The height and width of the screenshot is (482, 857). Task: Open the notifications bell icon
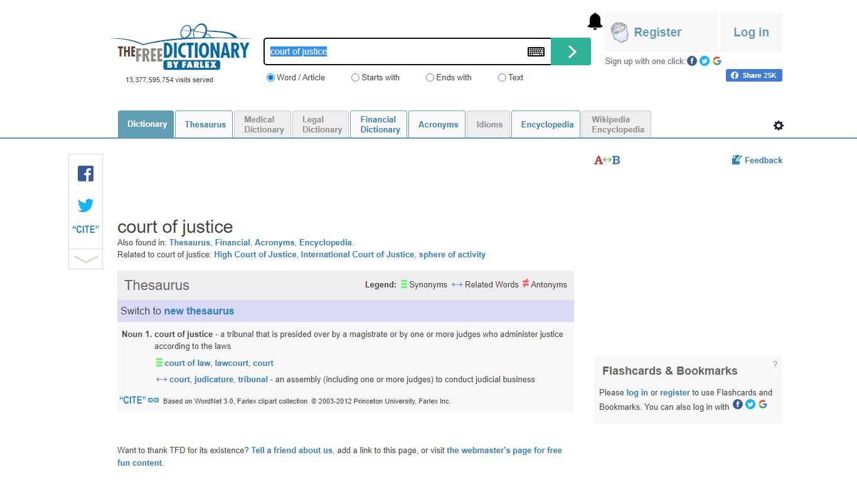(x=595, y=21)
